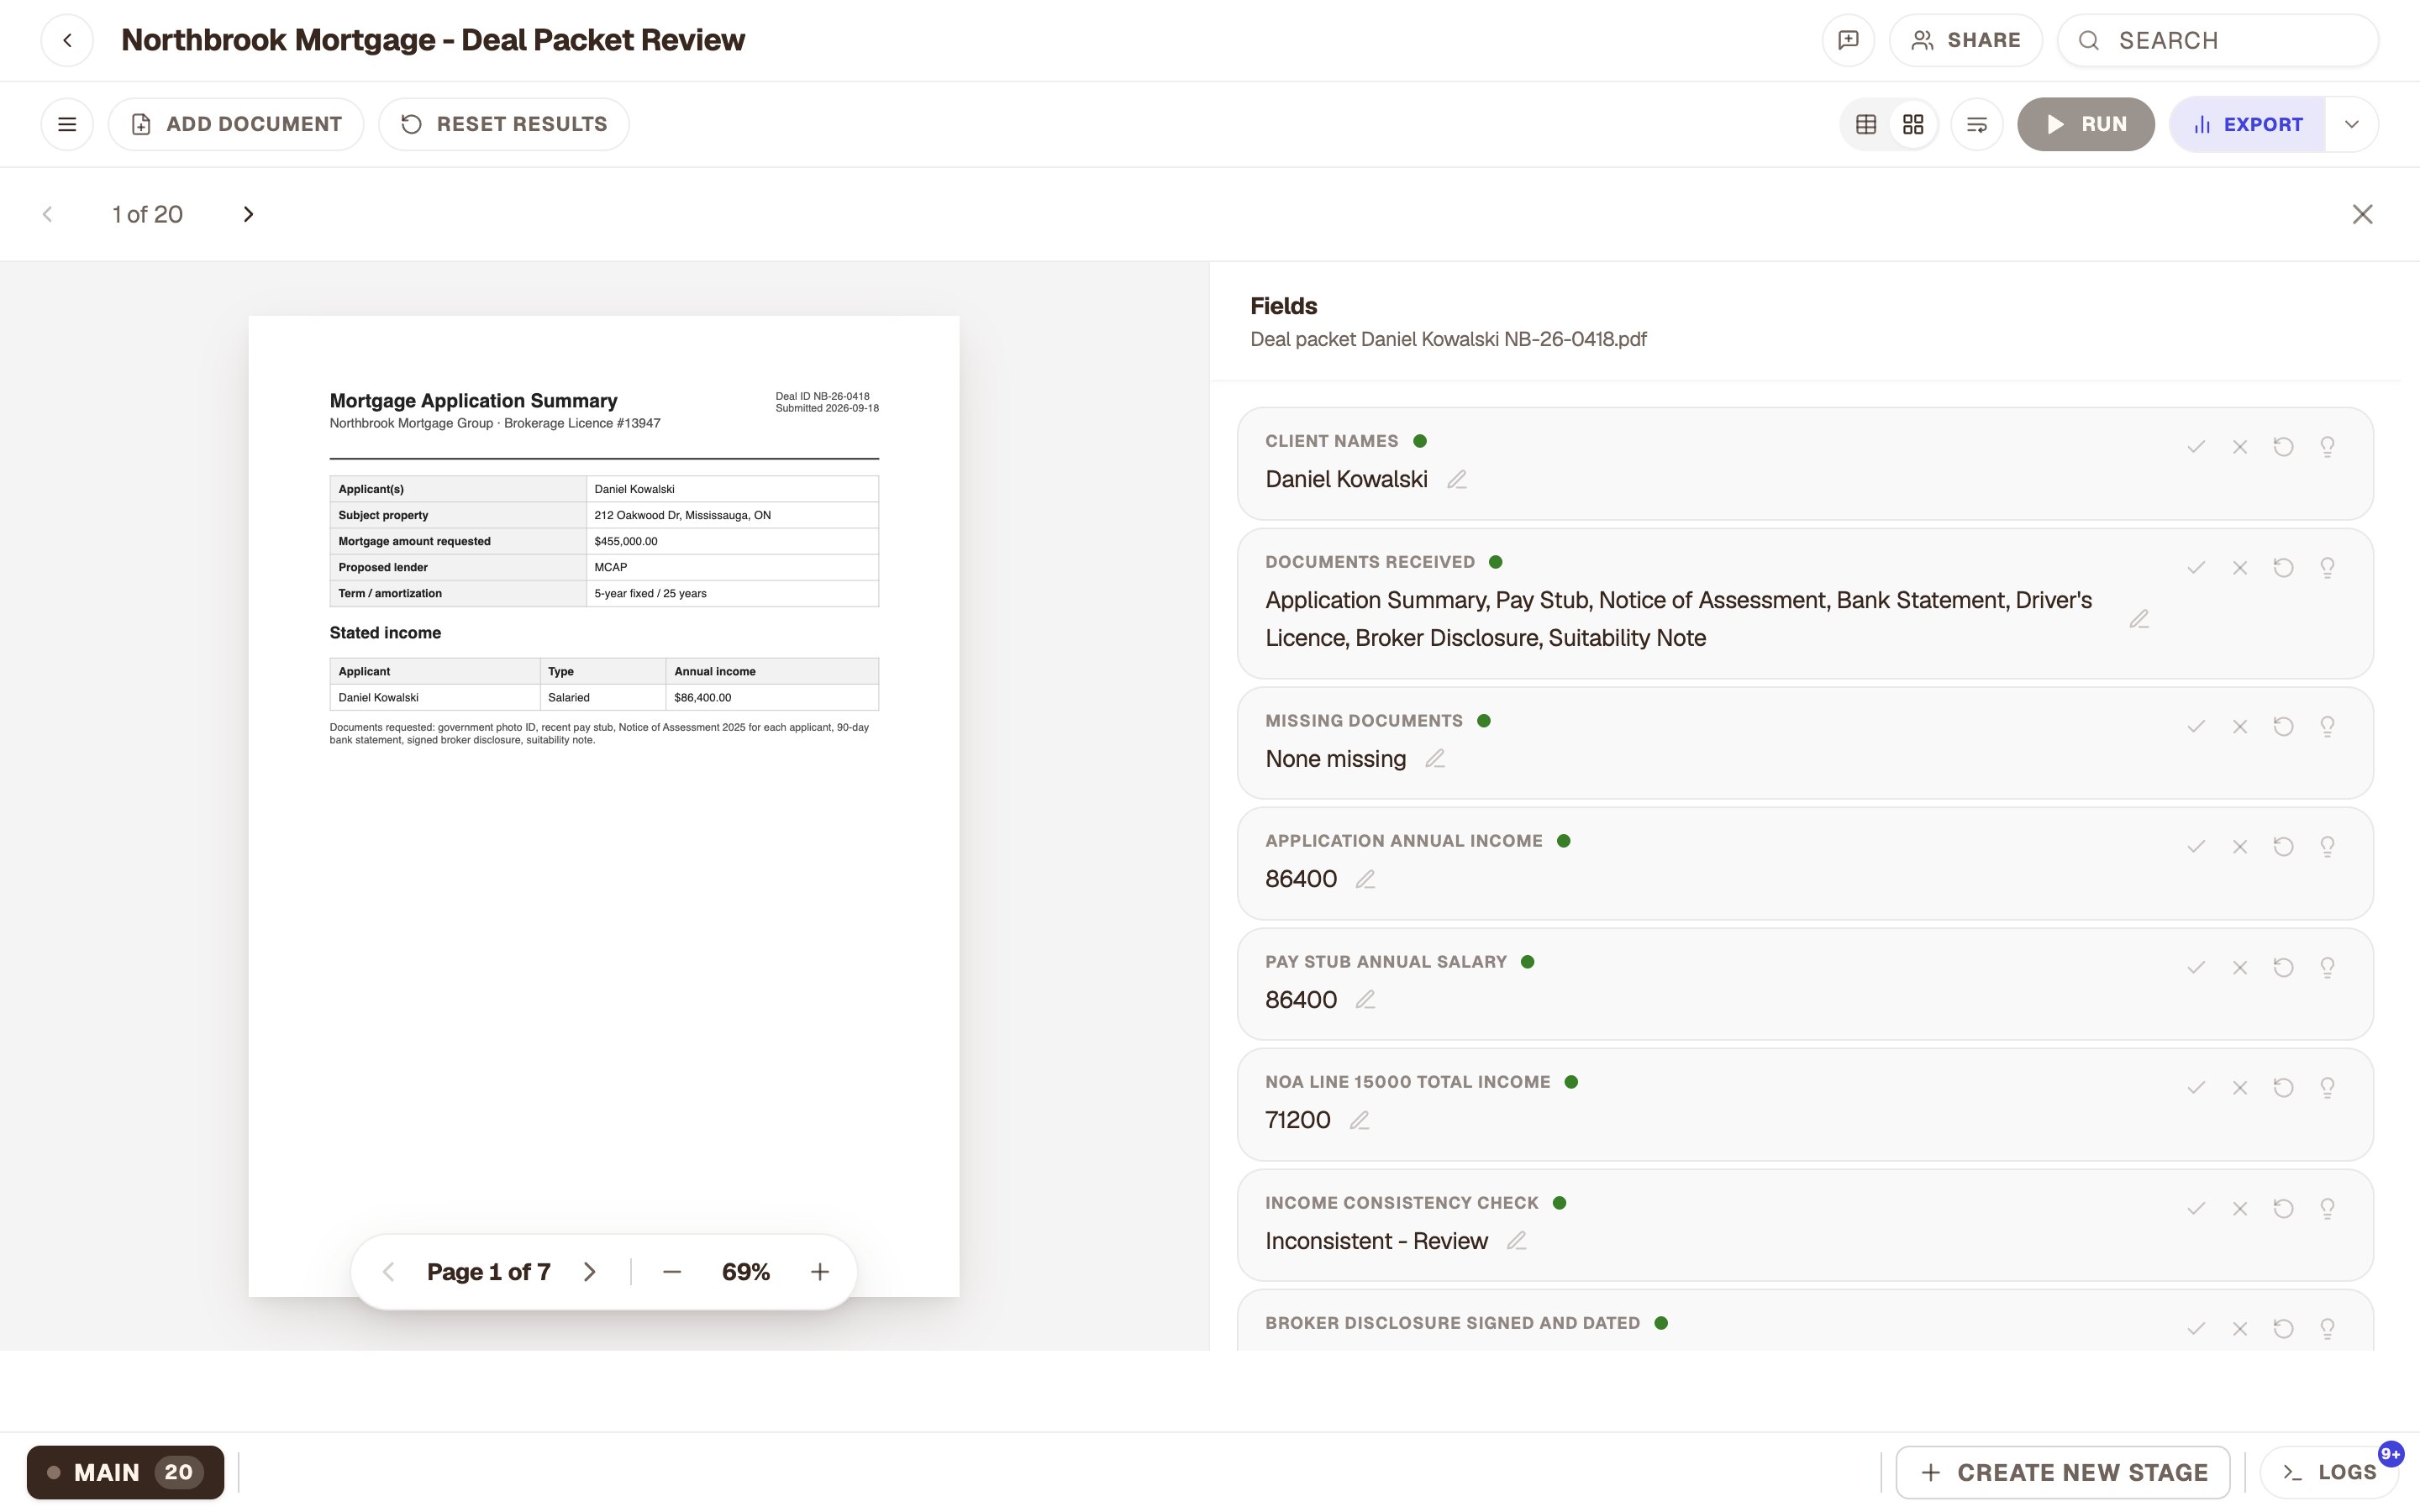Edit the NOA Line 15000 value 71200
Viewport: 2420px width, 1512px height.
point(1359,1120)
